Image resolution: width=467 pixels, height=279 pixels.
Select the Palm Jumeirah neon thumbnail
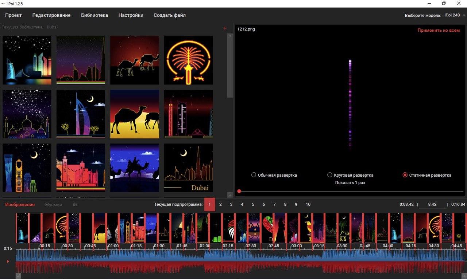tap(189, 60)
